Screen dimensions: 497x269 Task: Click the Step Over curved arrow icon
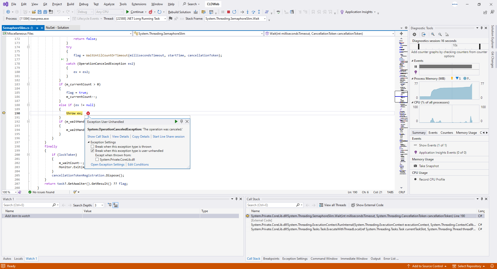coord(253,12)
